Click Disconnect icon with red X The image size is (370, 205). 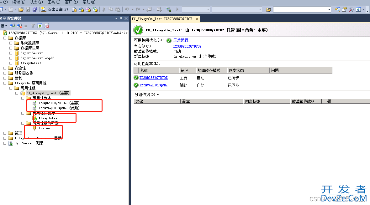click(19, 26)
